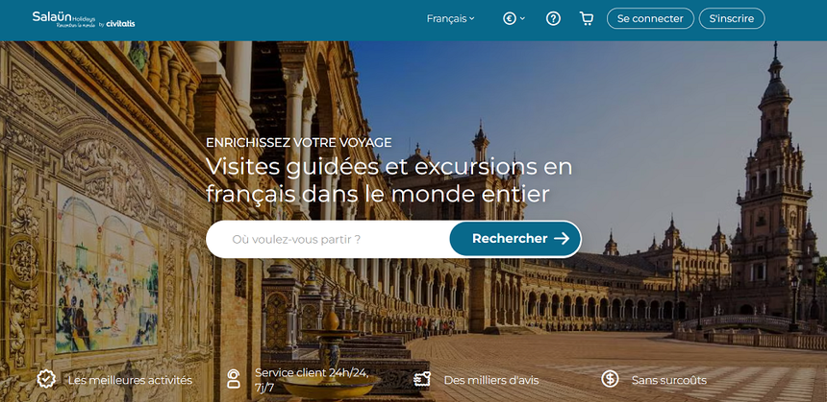Click the Se connecter button
Image resolution: width=827 pixels, height=402 pixels.
650,18
